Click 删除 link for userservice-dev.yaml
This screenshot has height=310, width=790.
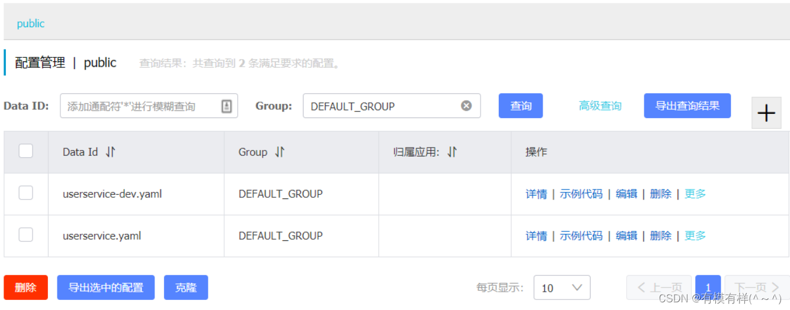point(660,194)
